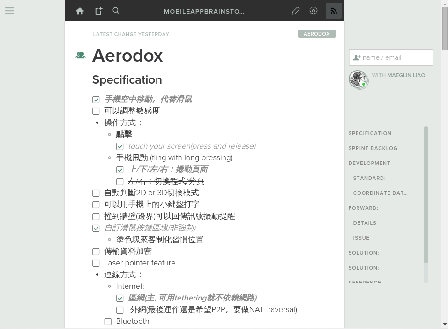Jump to STANDARD: in outline
Viewport: 448px width, 329px height.
point(369,178)
